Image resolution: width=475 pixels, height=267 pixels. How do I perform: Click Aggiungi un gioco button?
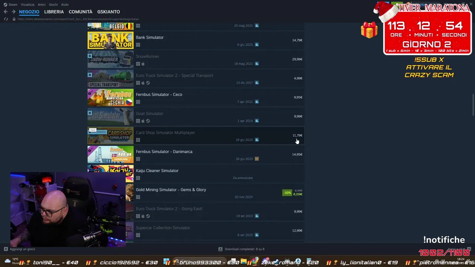(19, 249)
